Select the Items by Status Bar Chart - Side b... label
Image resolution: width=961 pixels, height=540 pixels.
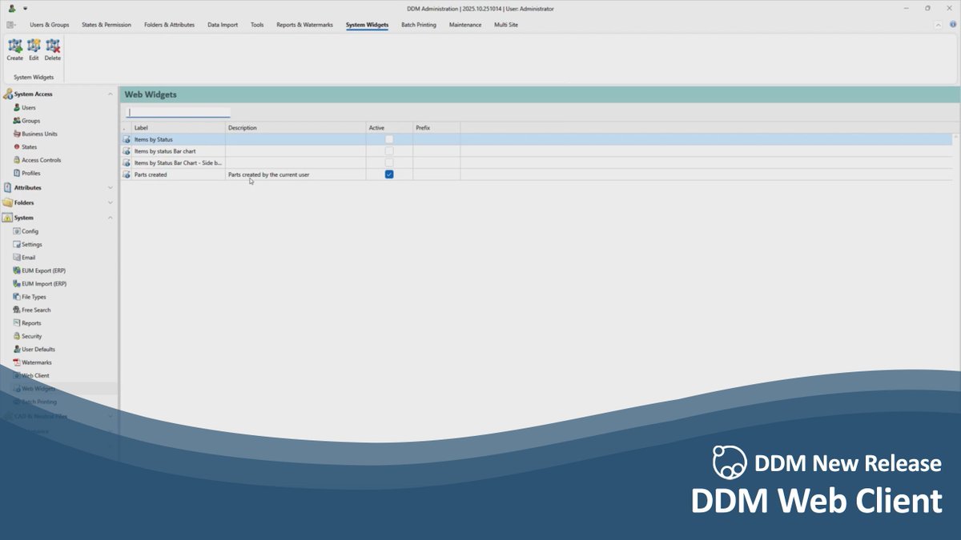[179, 162]
